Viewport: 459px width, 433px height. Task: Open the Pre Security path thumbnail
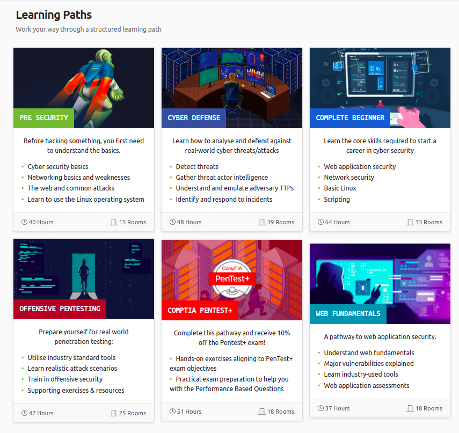point(84,88)
